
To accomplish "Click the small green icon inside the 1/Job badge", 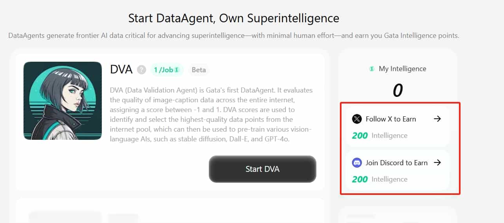I will coord(177,70).
